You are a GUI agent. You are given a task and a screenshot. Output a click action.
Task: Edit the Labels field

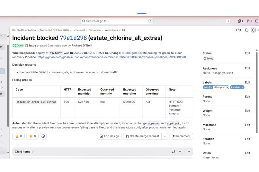(247, 82)
